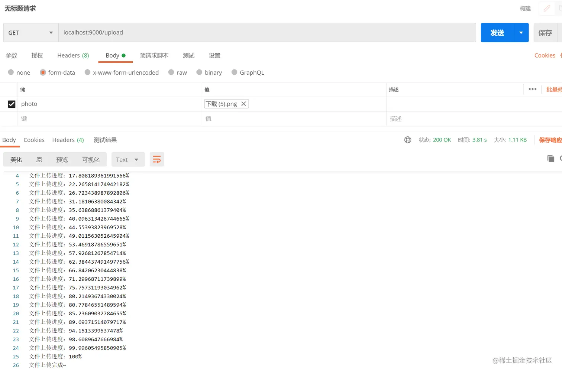
Task: Click the empty 描述 description placeholder field
Action: (474, 119)
